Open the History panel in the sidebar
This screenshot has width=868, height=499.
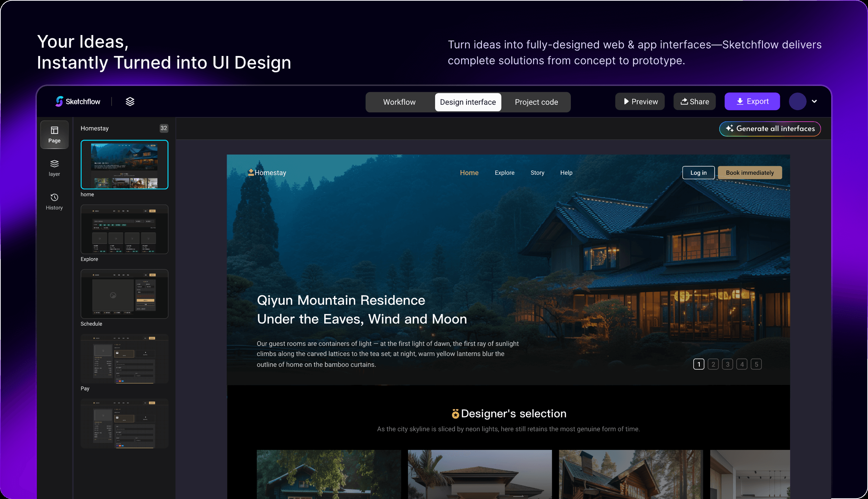click(x=55, y=201)
